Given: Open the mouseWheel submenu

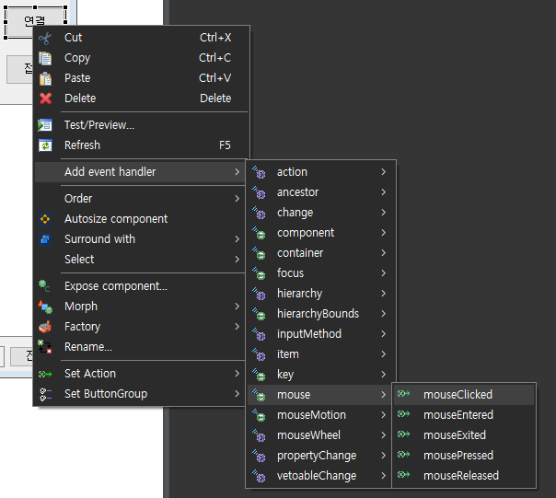Looking at the screenshot, I should click(321, 434).
